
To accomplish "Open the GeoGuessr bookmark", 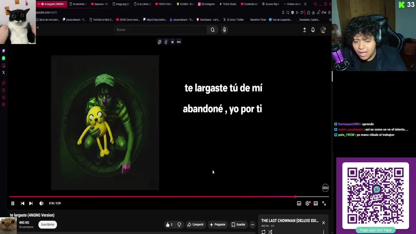I will pos(208,20).
